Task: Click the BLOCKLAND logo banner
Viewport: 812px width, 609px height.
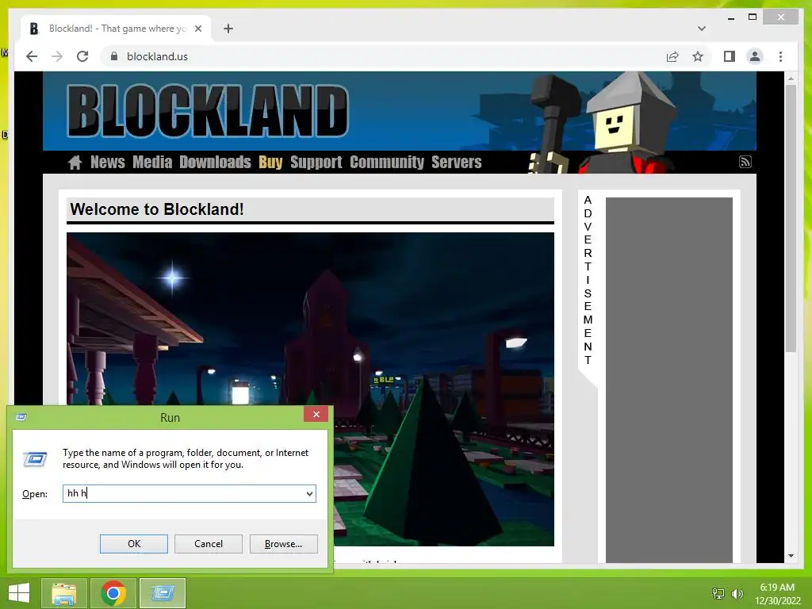Action: click(x=208, y=111)
